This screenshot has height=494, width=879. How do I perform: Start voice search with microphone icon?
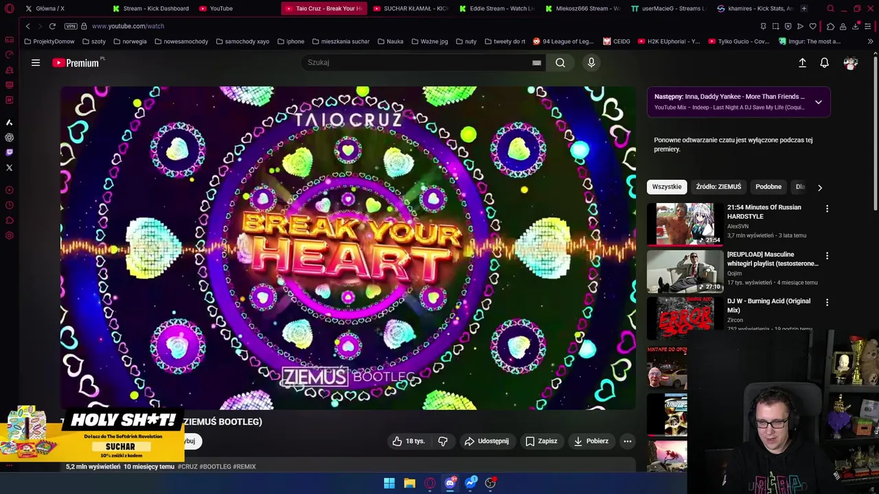click(x=591, y=62)
